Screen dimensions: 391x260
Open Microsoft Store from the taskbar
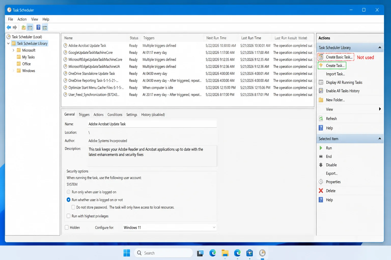[x=250, y=253]
